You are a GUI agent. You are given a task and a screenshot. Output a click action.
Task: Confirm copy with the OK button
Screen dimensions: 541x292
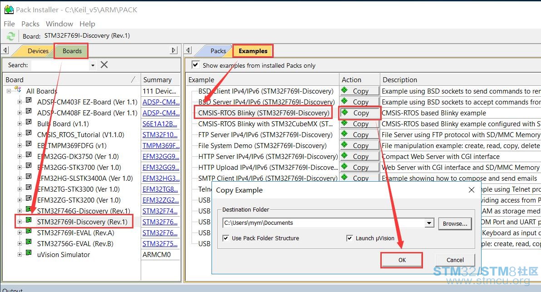pos(402,260)
